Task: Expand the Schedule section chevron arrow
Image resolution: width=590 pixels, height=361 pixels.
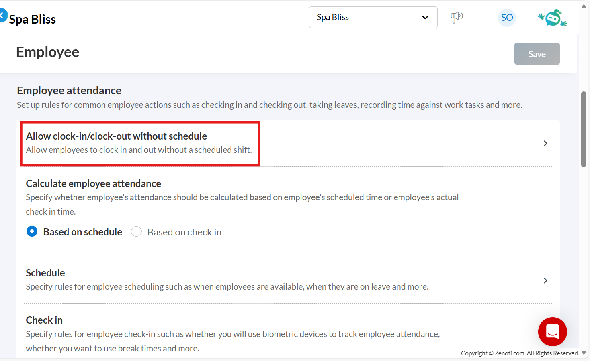Action: point(545,280)
